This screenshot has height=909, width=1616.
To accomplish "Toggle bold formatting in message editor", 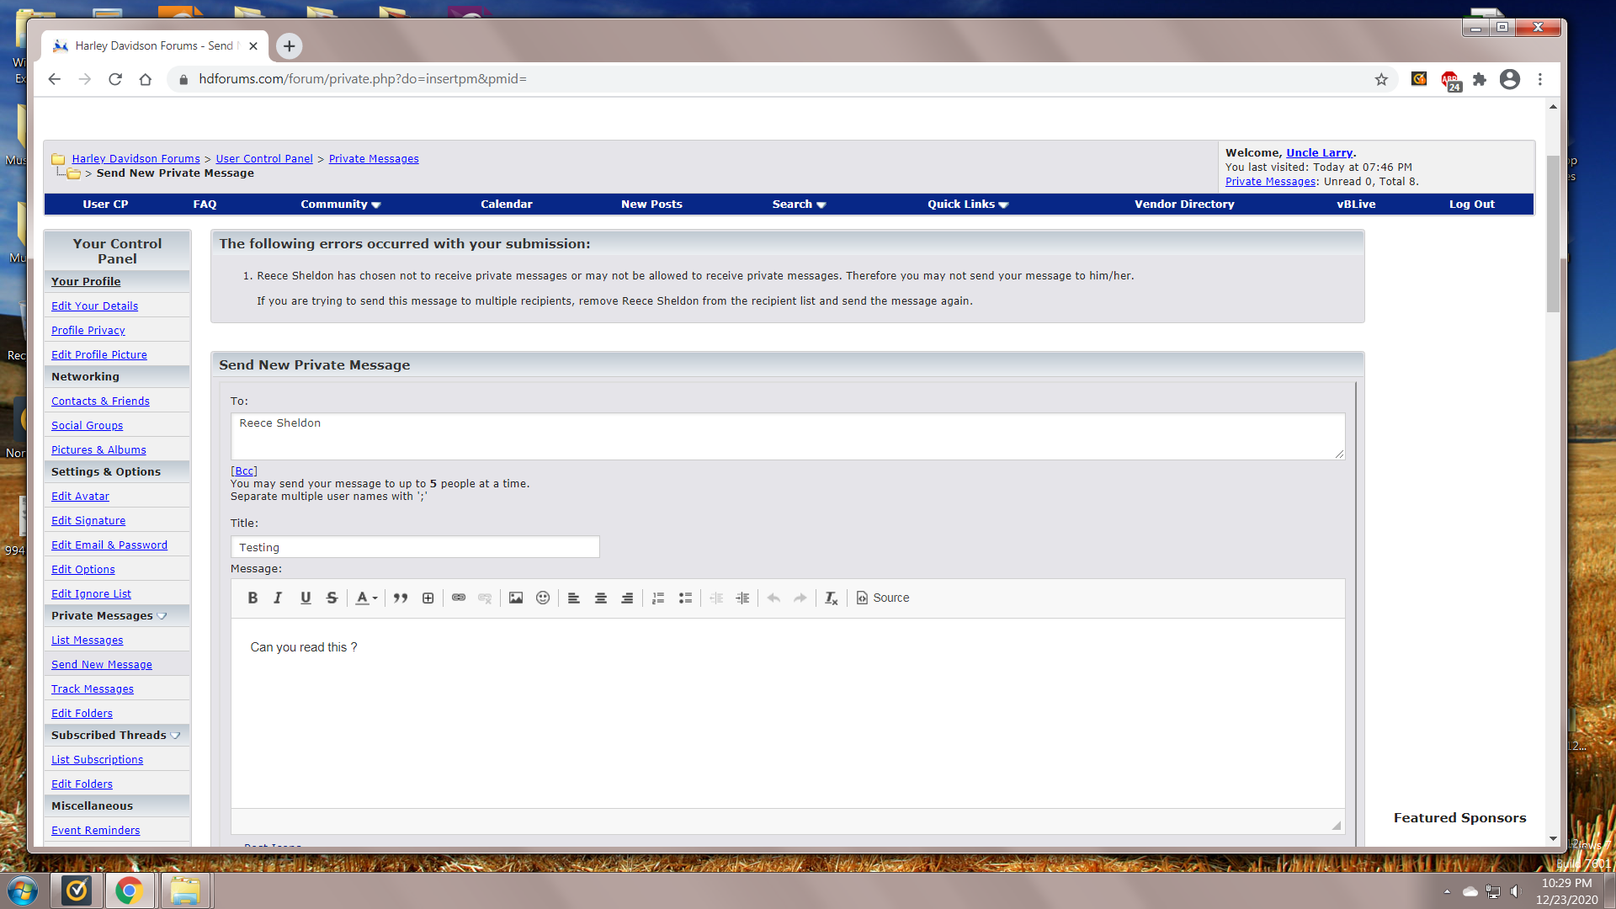I will coord(252,598).
